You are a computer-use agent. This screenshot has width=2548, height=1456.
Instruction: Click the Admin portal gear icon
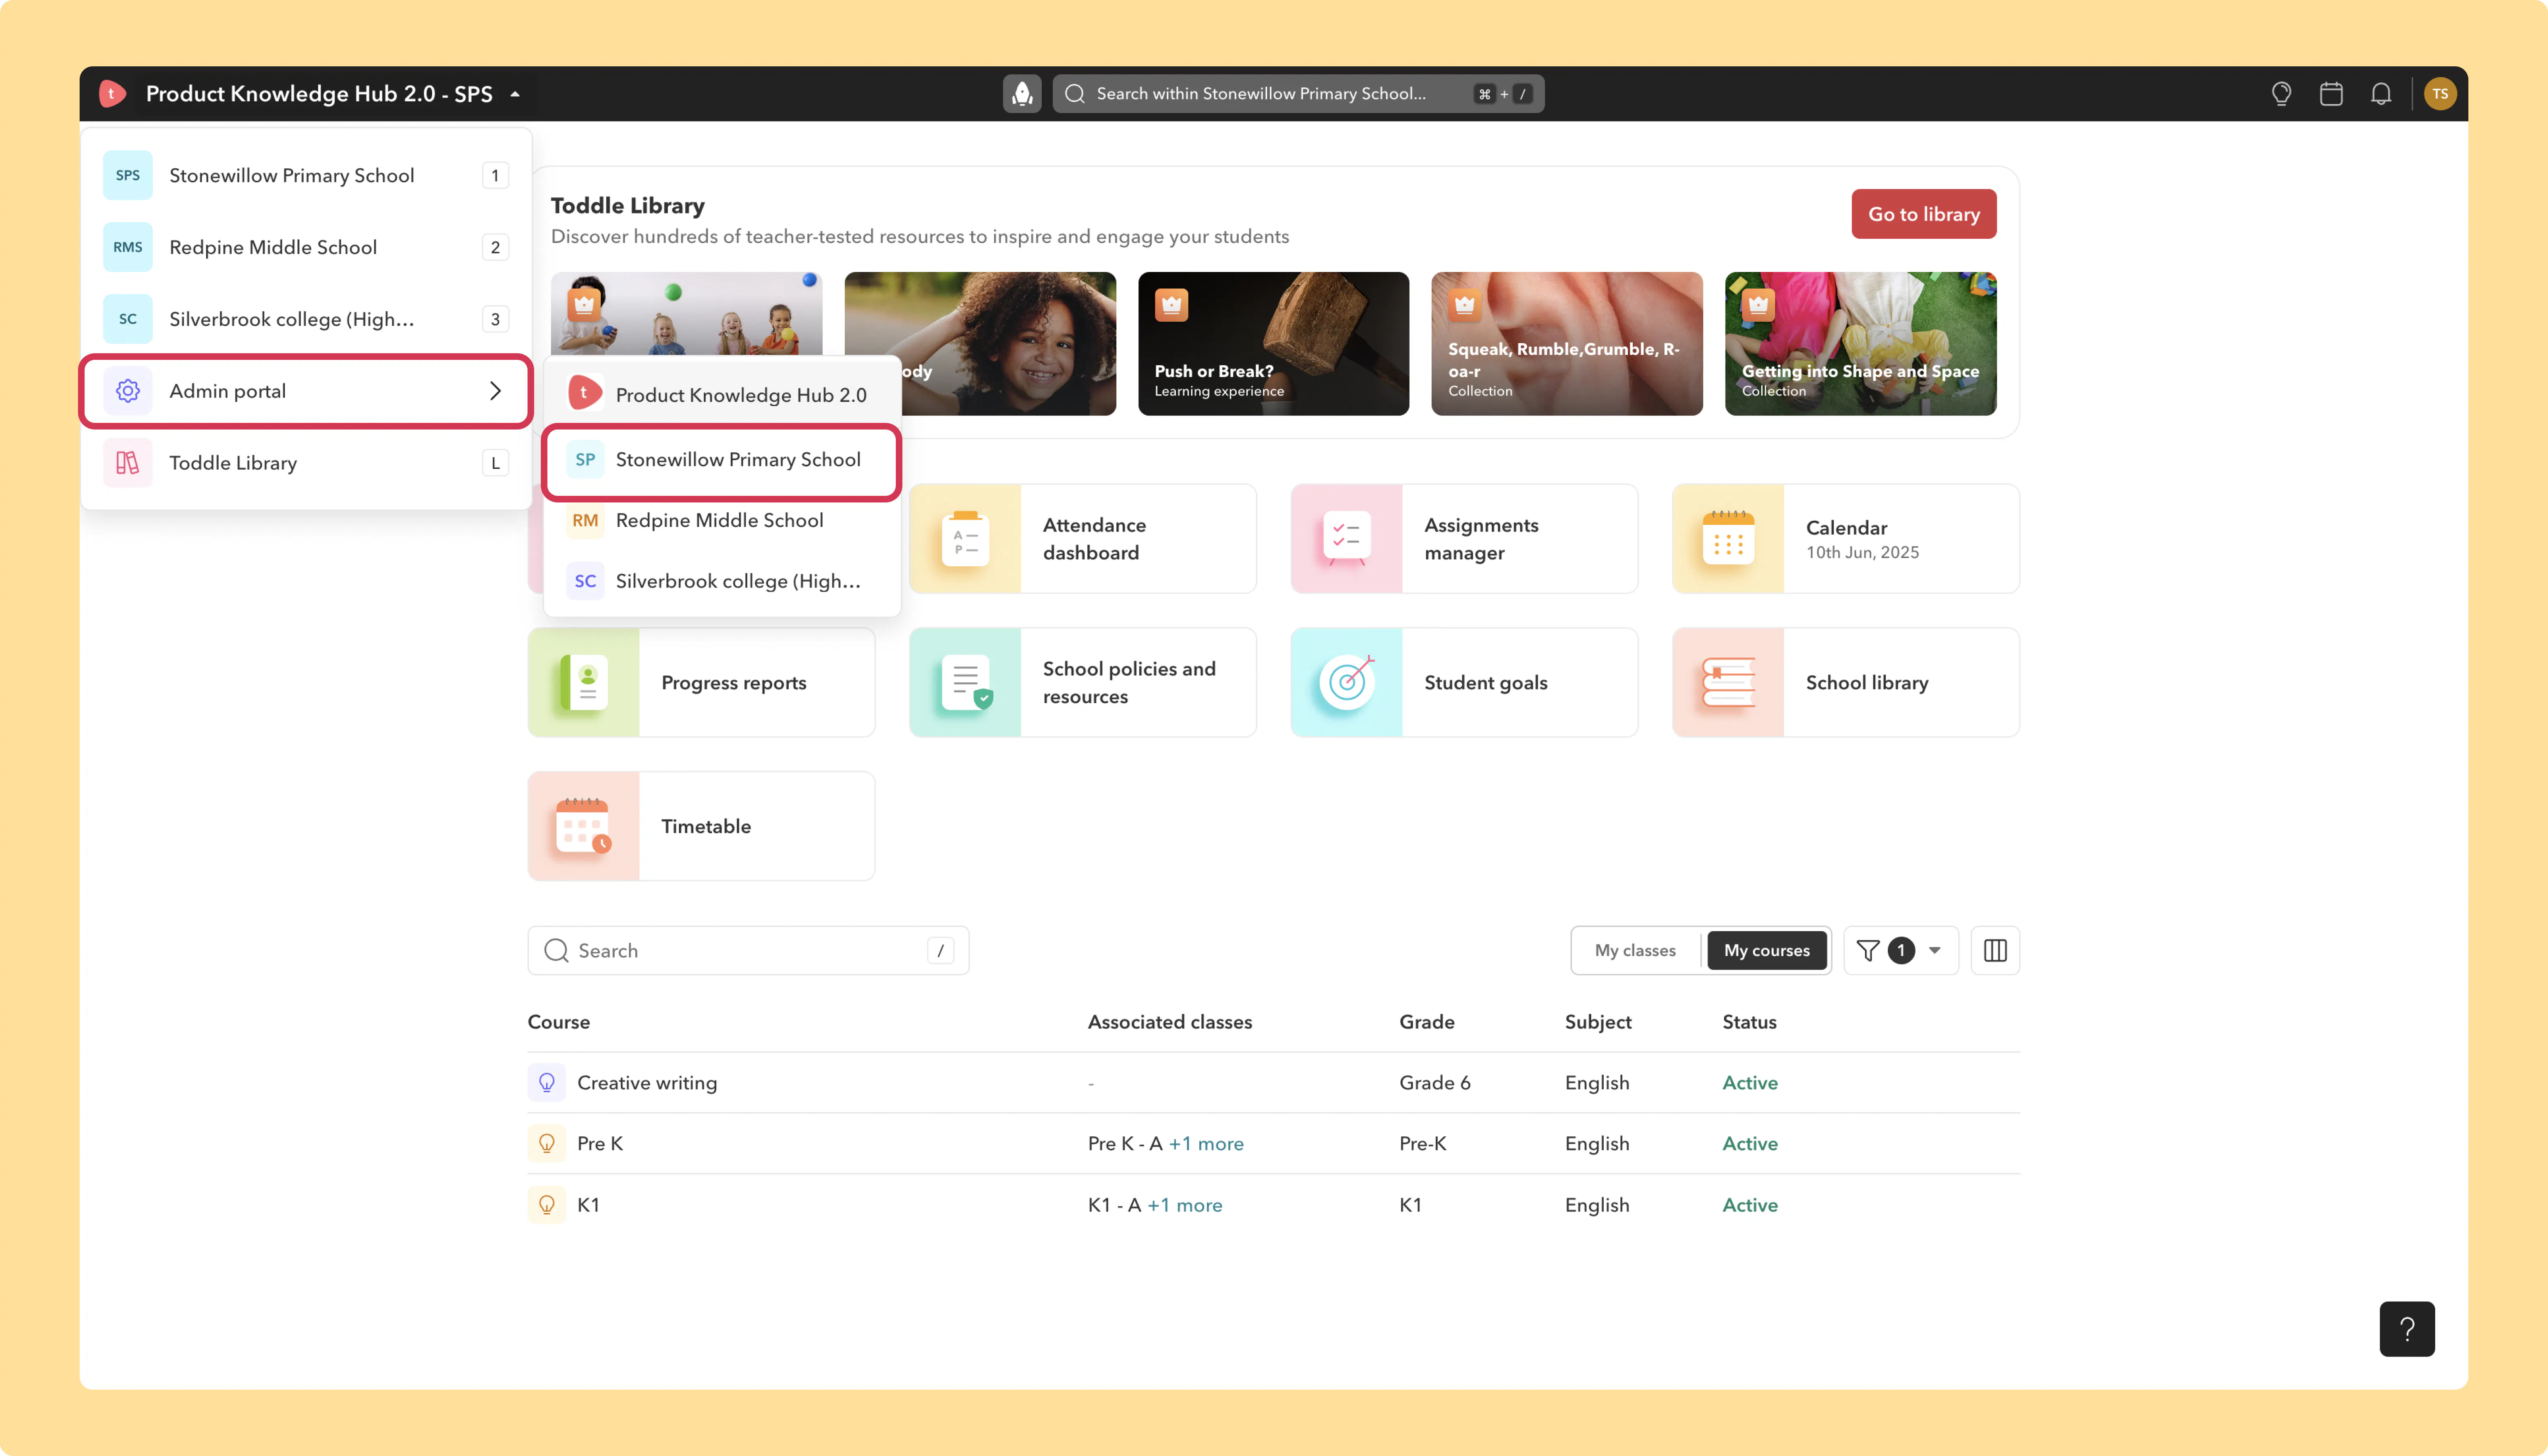[128, 391]
